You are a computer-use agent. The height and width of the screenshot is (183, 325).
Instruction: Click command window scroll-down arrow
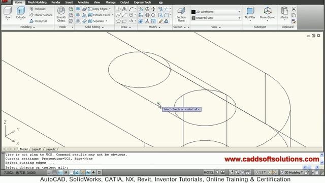321,163
